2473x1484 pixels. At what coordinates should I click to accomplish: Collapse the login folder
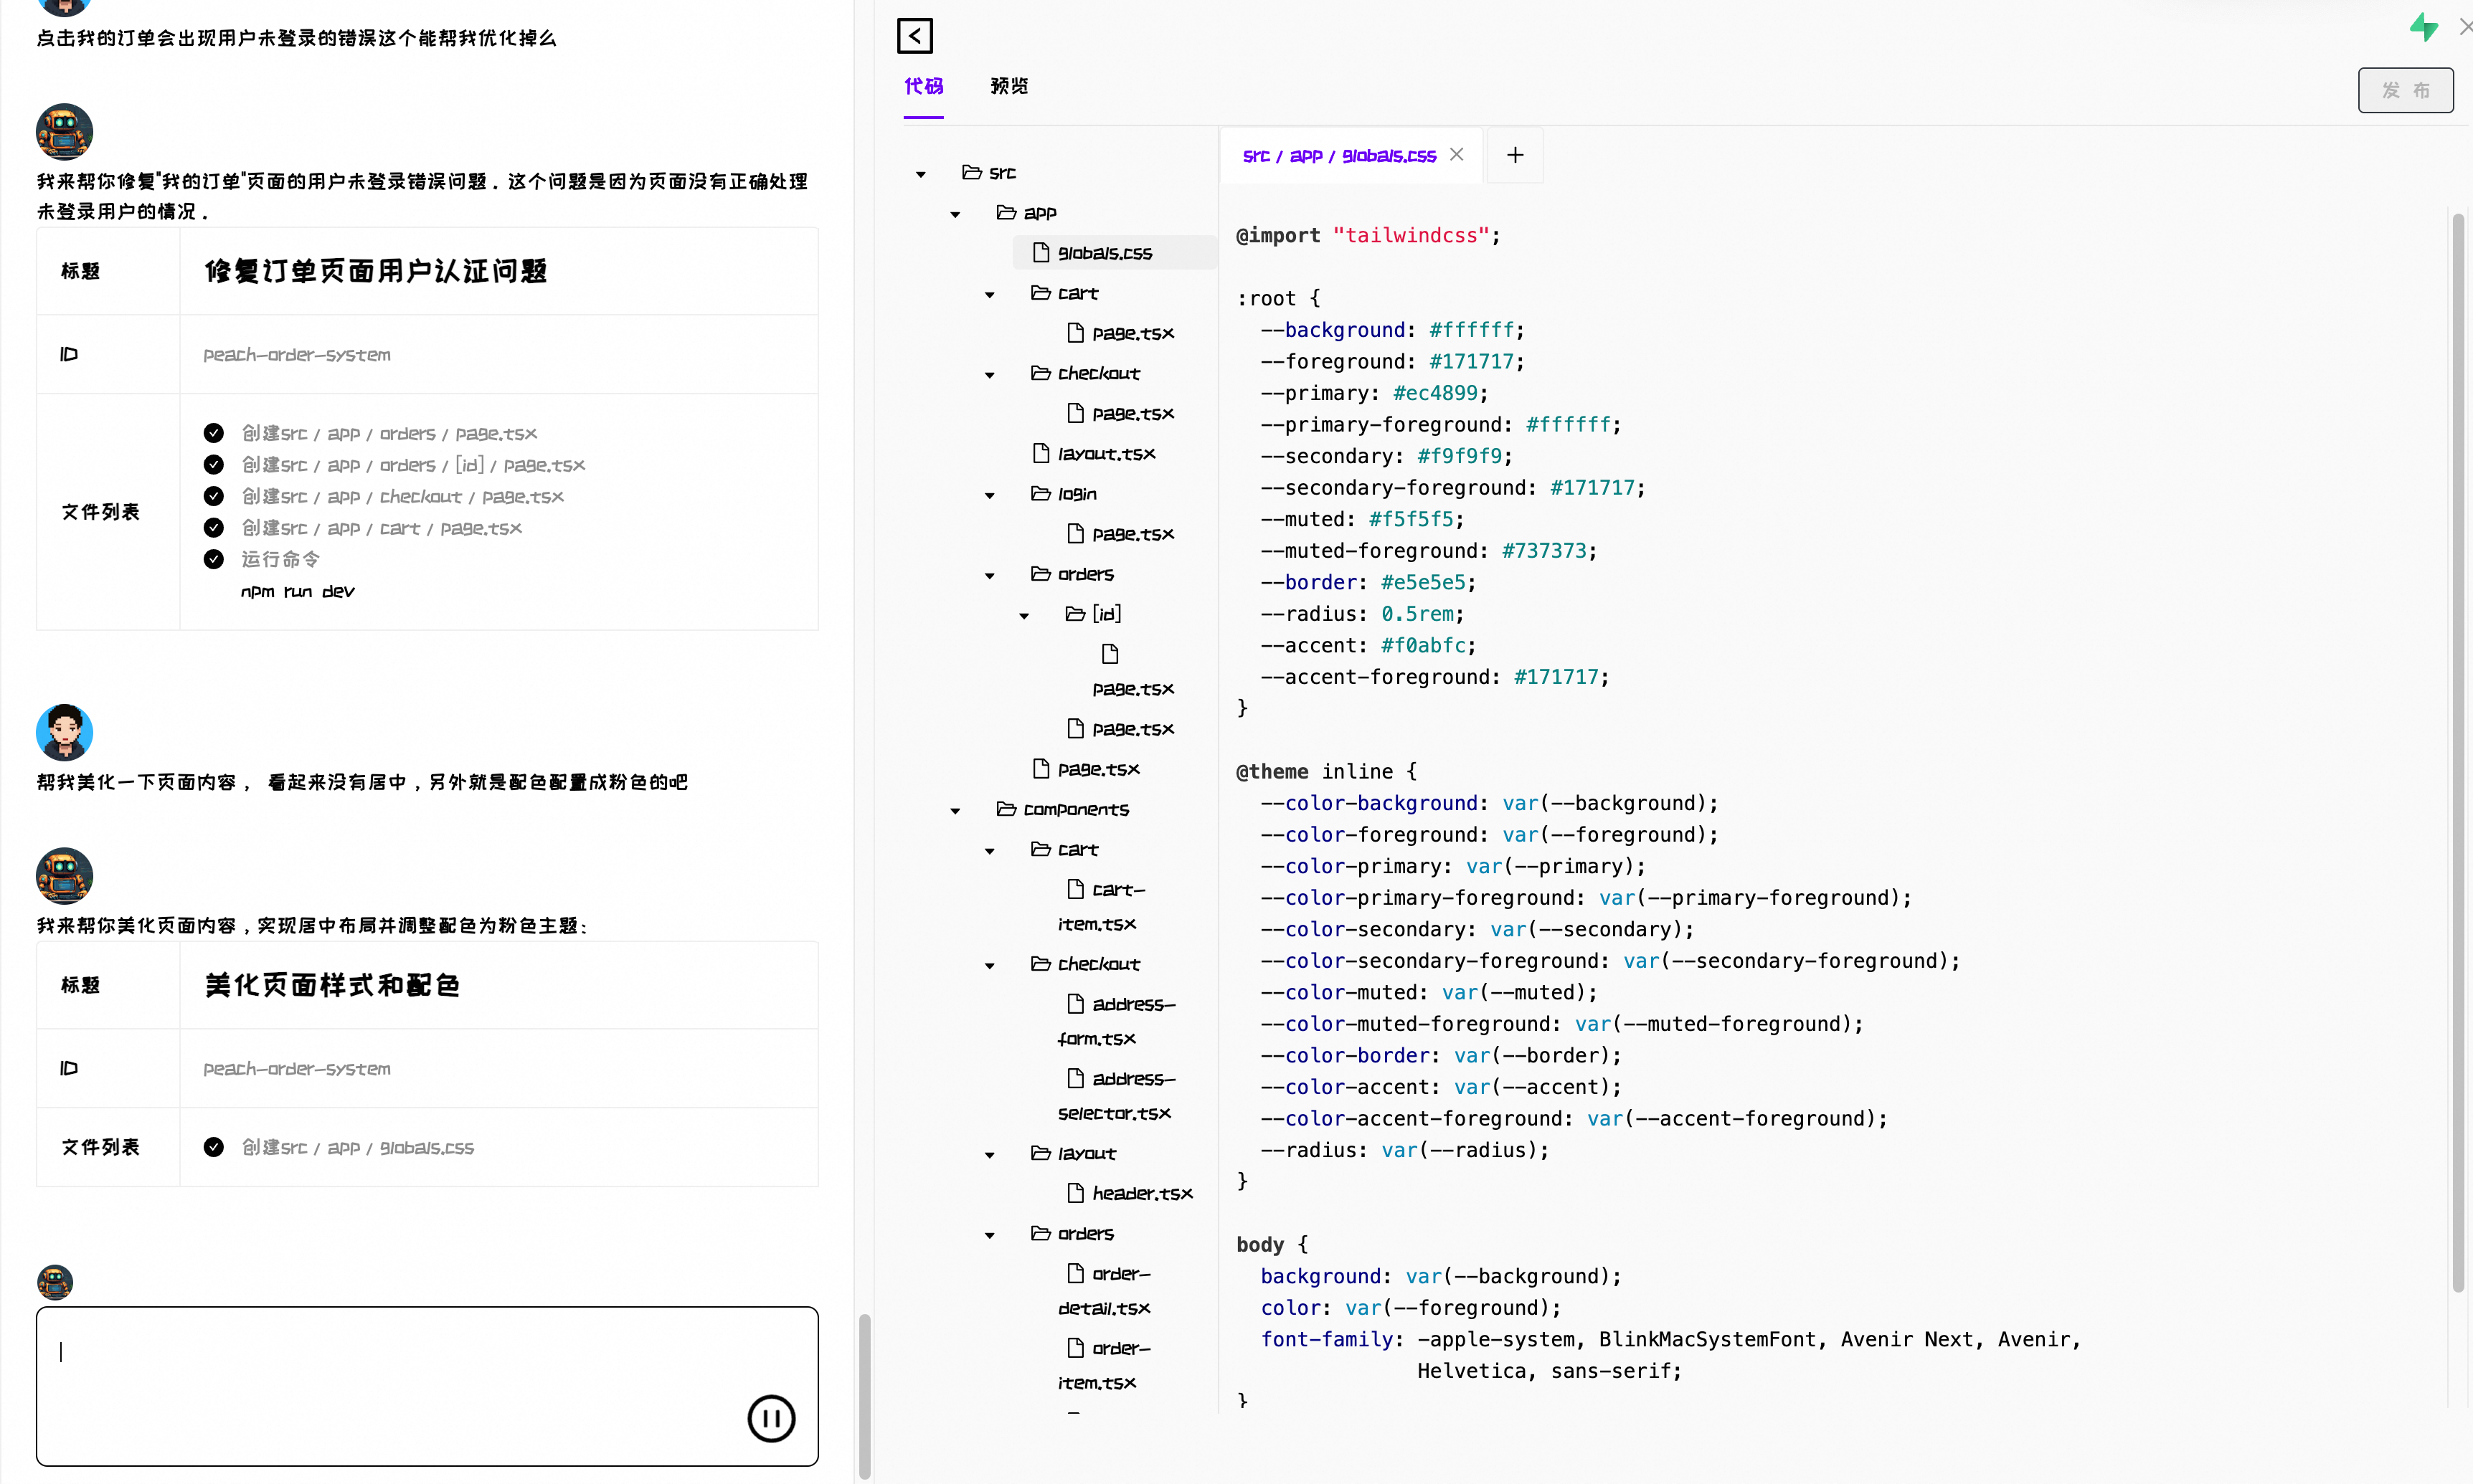click(989, 495)
